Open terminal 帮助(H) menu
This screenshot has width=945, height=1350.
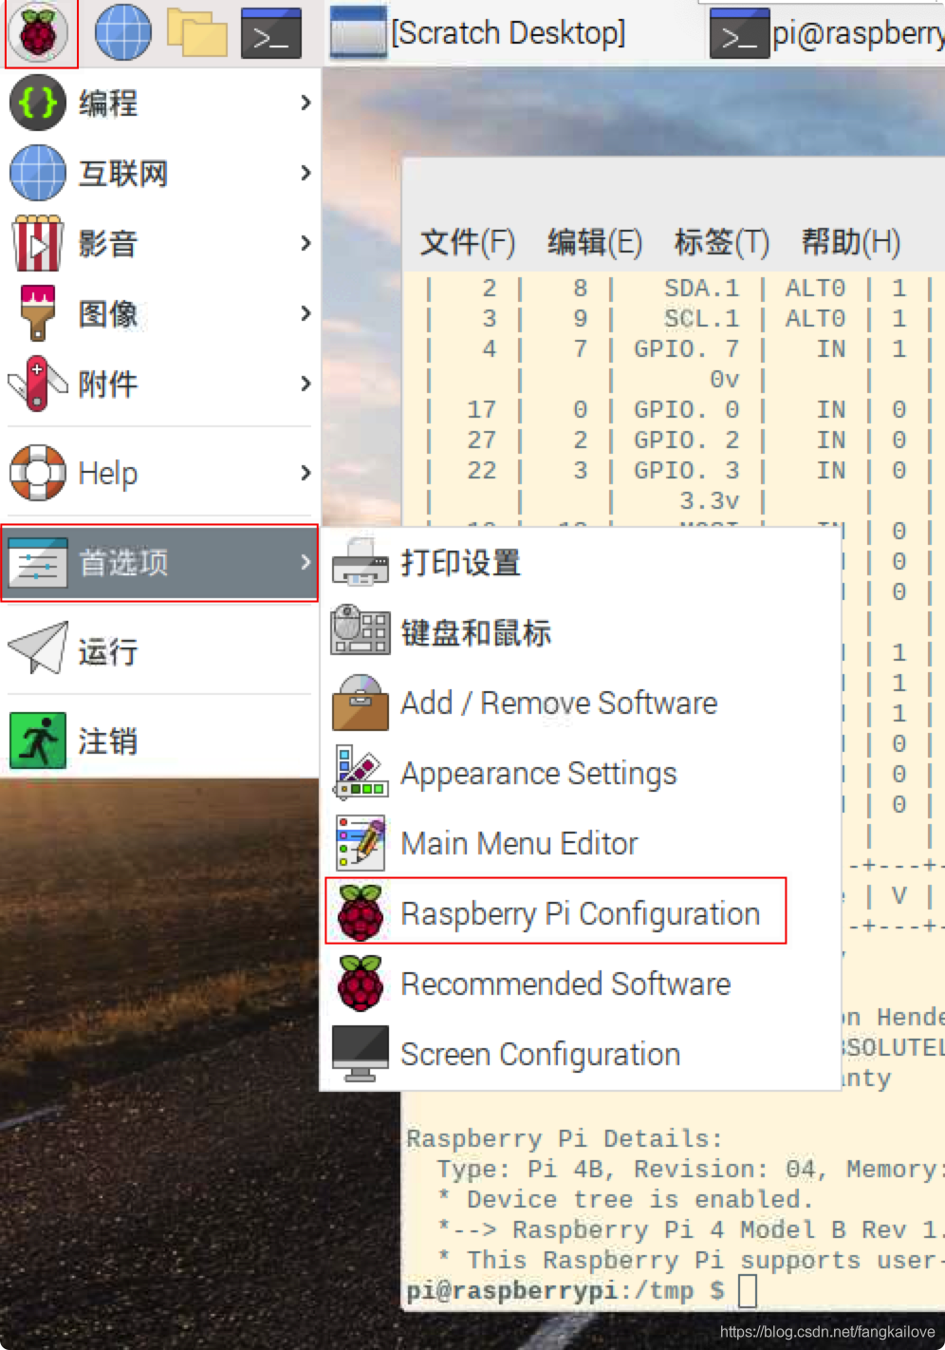(851, 243)
